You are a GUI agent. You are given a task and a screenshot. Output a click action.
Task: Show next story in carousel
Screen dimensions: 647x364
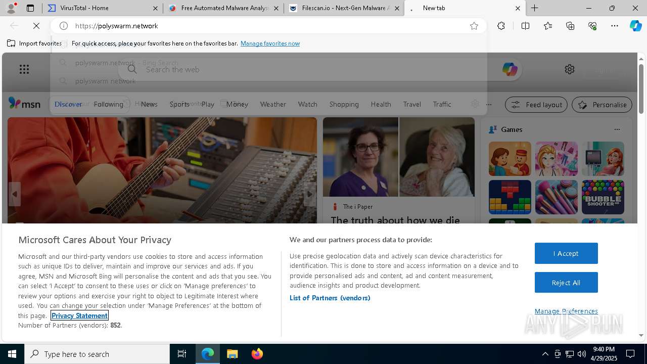click(x=310, y=194)
